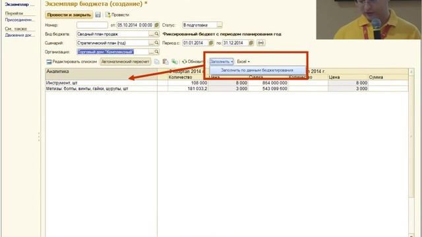The image size is (422, 237).
Task: Click magnifier icon next to Вид бюджета
Action: [x=157, y=34]
